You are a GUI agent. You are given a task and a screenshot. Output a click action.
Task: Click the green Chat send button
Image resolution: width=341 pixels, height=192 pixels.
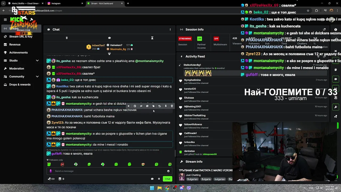click(x=167, y=179)
